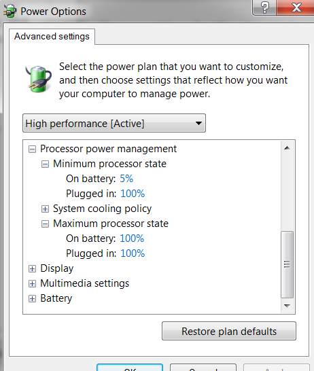Click the battery plug icon beside description

(39, 79)
